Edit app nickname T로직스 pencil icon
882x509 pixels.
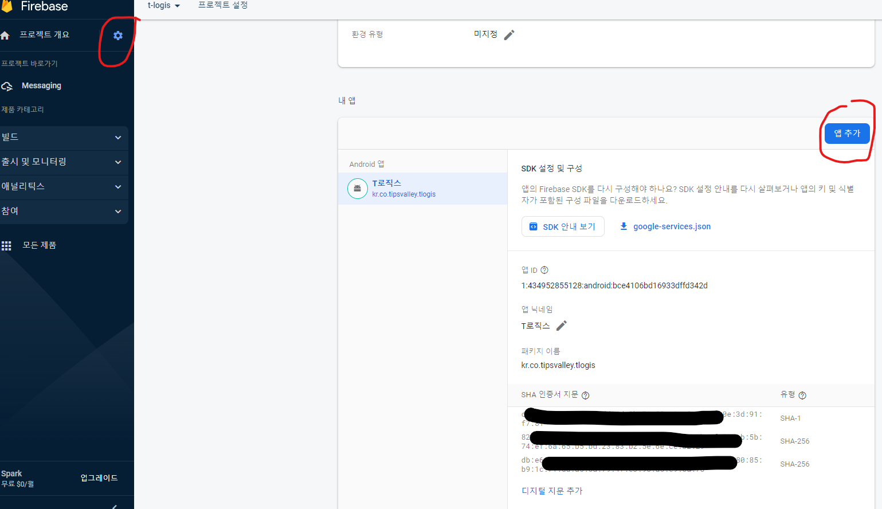(562, 326)
